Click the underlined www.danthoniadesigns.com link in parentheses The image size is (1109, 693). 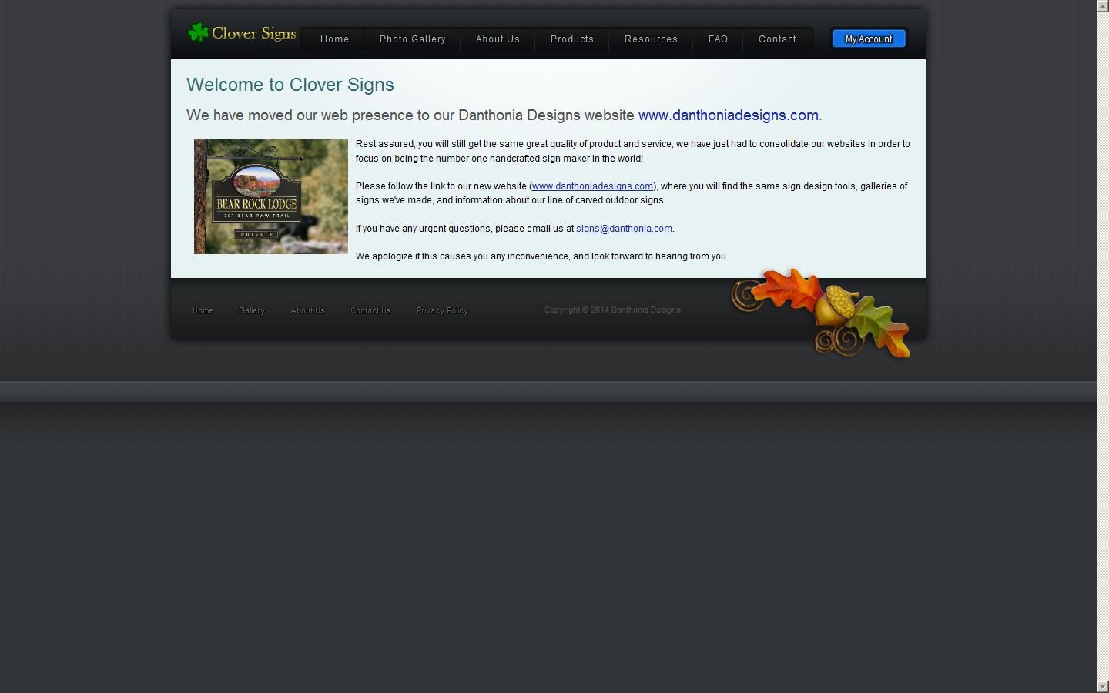click(592, 186)
